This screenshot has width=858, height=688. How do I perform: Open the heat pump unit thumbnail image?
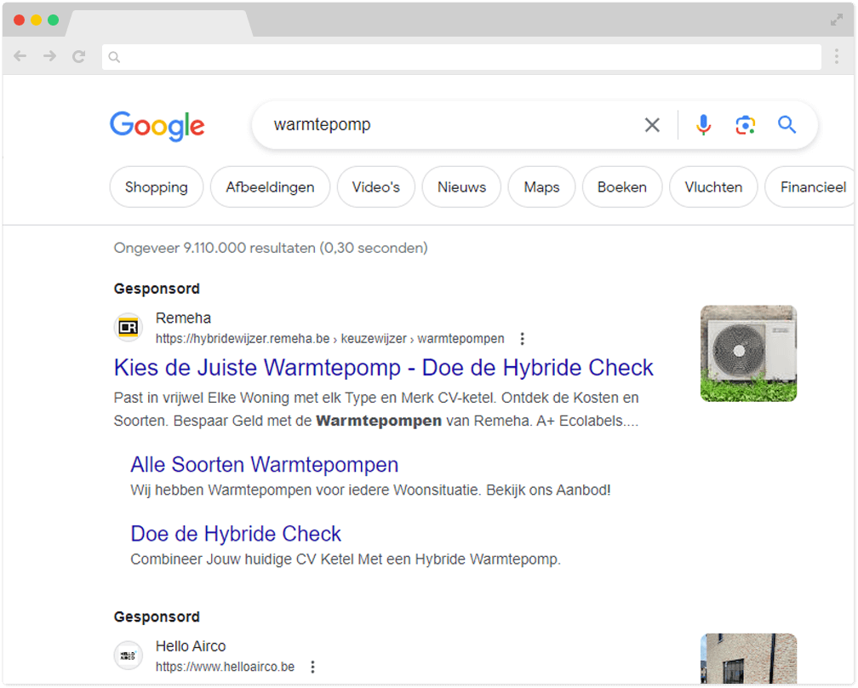pyautogui.click(x=748, y=353)
